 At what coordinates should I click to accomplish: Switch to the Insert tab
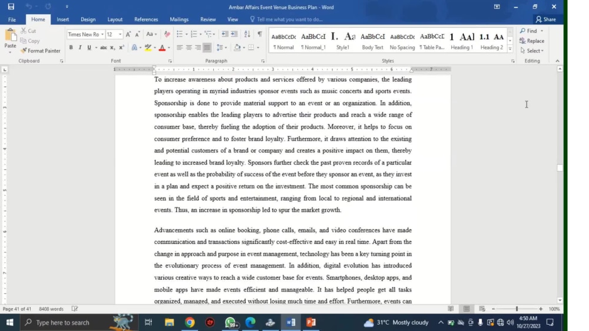tap(63, 19)
